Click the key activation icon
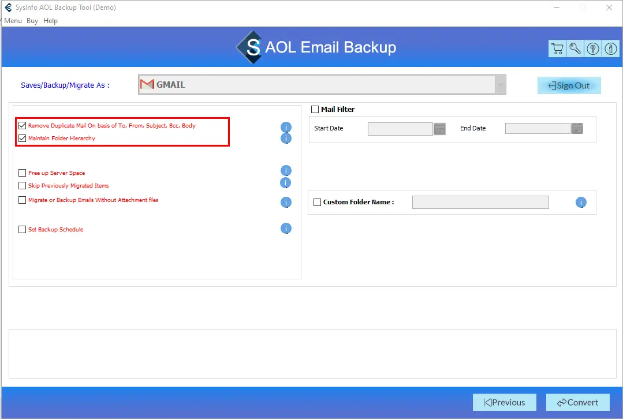The image size is (623, 419). click(x=575, y=49)
